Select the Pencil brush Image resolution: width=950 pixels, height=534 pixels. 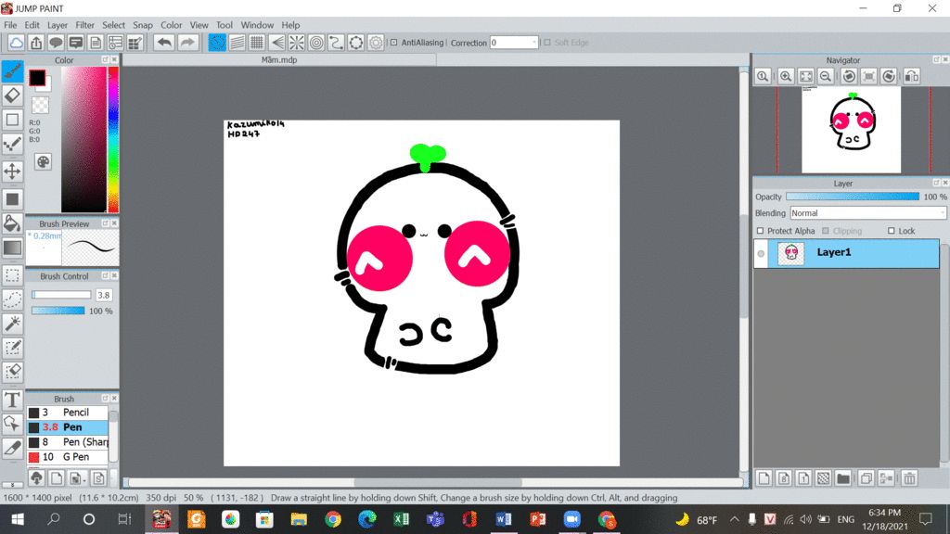tap(68, 413)
